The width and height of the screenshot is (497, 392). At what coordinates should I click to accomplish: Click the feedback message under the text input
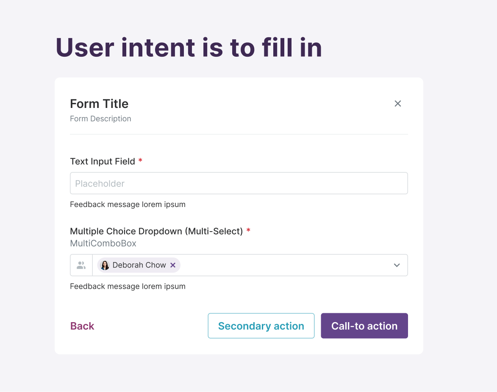128,204
